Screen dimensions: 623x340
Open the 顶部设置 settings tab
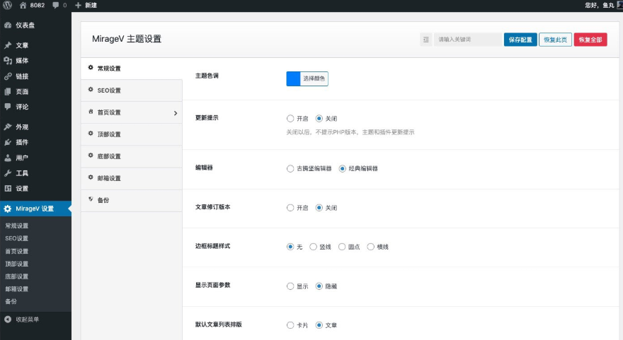132,134
